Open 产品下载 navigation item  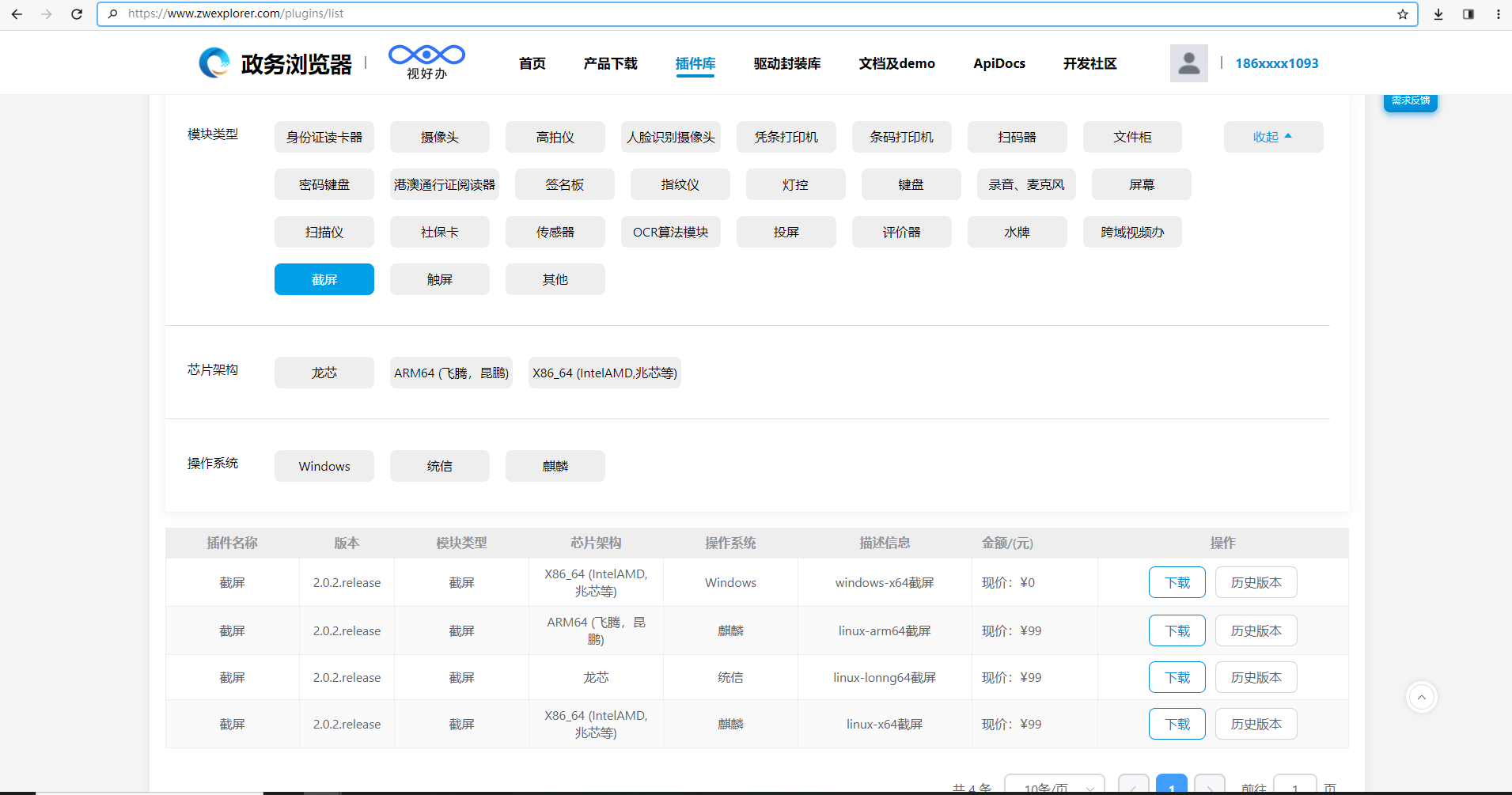tap(610, 63)
